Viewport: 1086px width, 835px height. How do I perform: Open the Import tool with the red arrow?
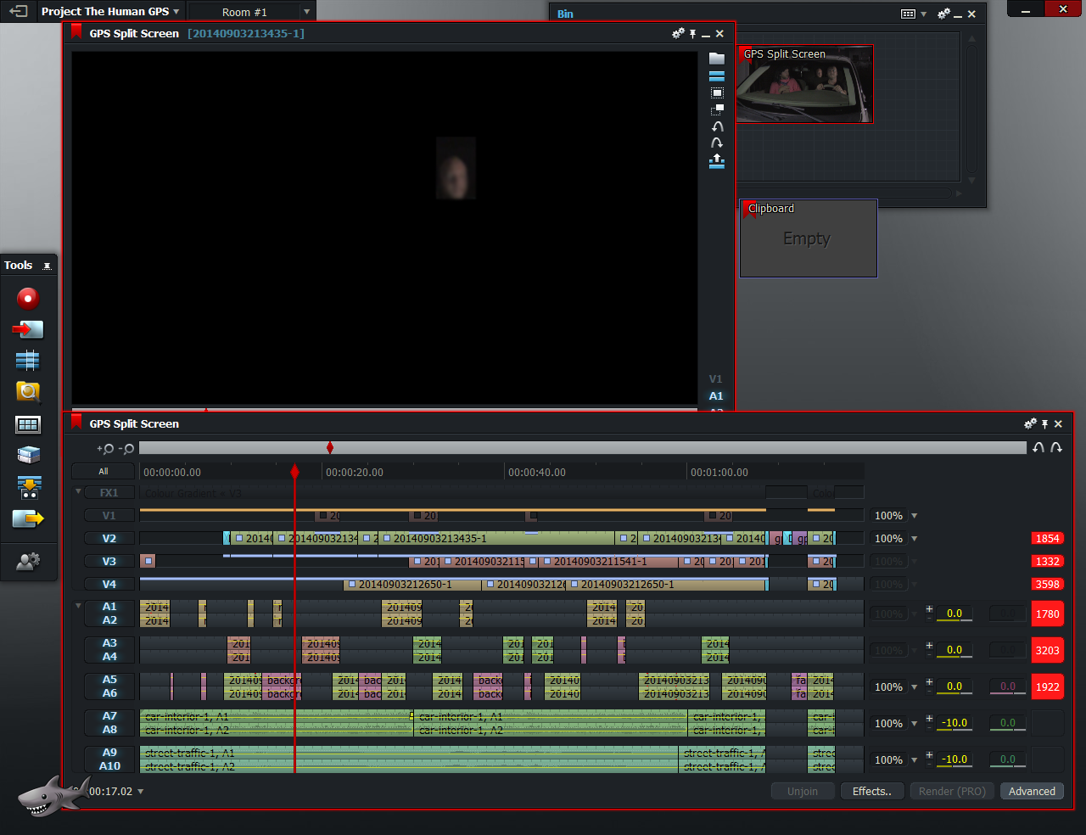pos(28,329)
